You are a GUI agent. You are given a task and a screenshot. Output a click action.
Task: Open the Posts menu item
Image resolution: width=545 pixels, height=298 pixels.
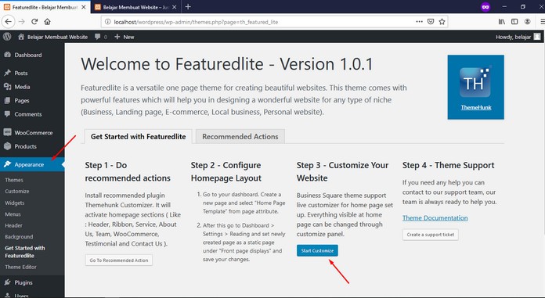[x=32, y=73]
